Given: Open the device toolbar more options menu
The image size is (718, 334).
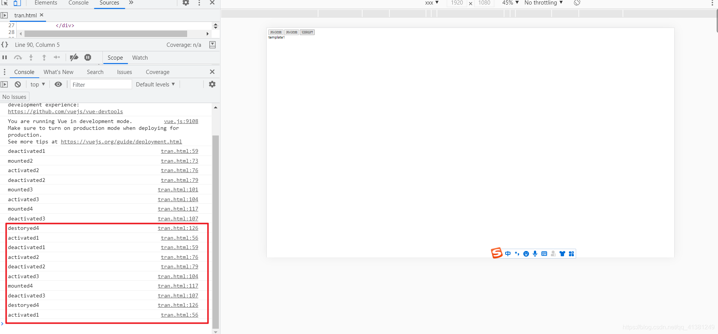Looking at the screenshot, I should (712, 3).
